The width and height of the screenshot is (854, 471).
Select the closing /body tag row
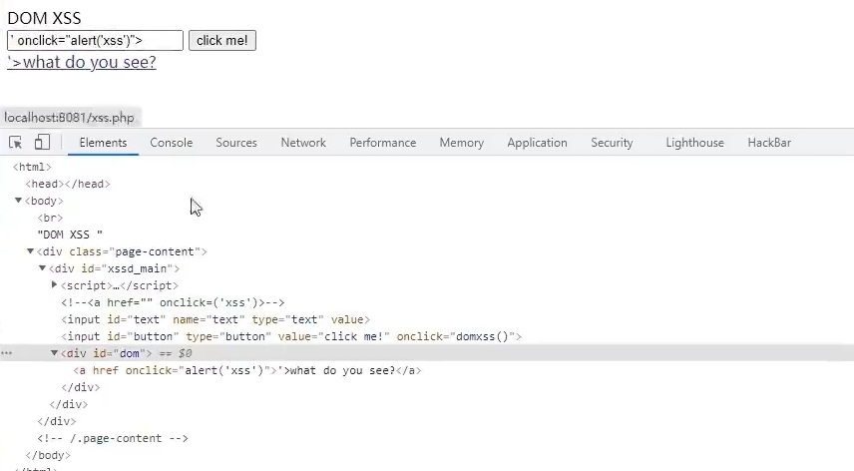48,455
